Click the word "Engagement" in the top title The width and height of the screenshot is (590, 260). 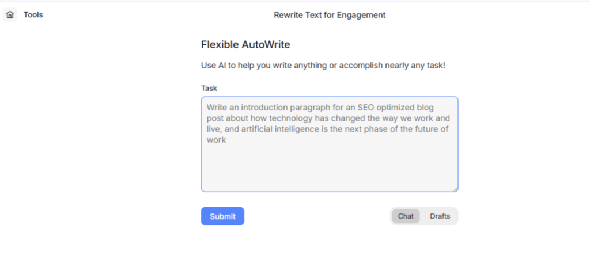[364, 15]
